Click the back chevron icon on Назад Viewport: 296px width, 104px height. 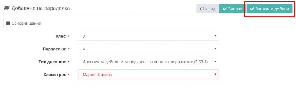[201, 9]
